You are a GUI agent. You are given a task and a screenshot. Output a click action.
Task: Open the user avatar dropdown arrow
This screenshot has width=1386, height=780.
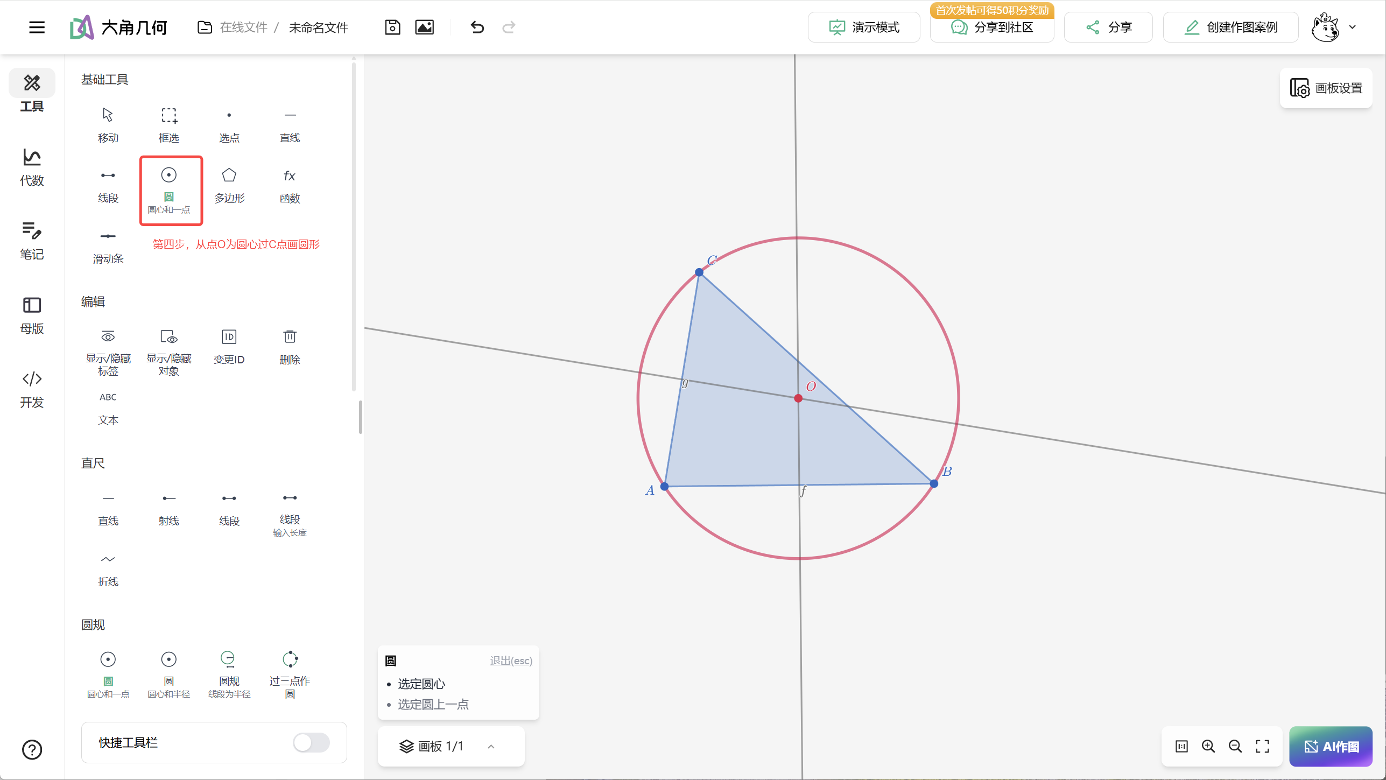[x=1352, y=27]
